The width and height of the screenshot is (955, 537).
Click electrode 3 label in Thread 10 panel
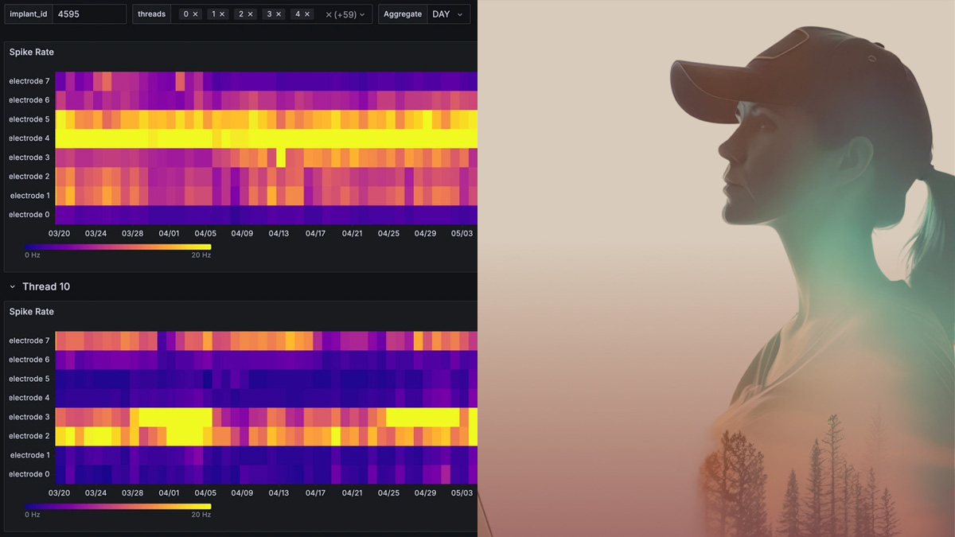click(29, 417)
